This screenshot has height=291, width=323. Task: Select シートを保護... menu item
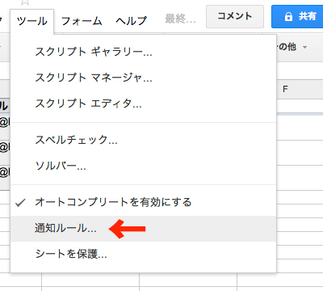click(143, 254)
